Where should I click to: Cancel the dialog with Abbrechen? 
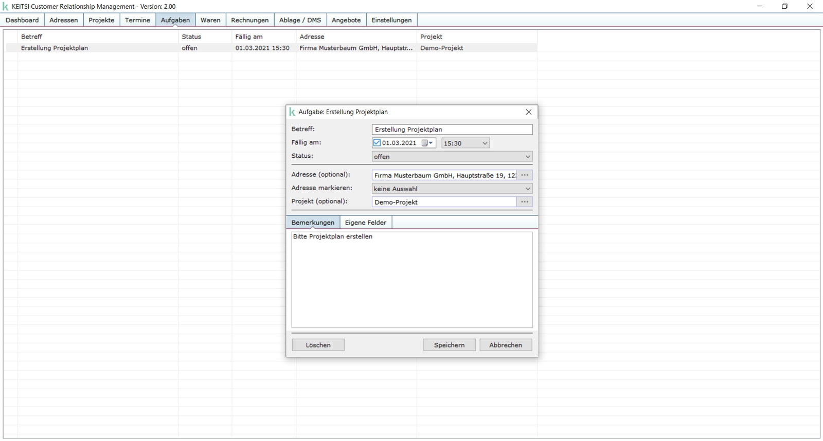pyautogui.click(x=506, y=345)
